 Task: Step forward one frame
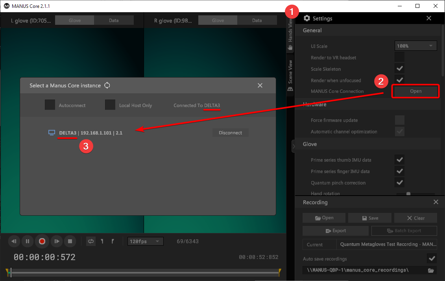pyautogui.click(x=56, y=241)
